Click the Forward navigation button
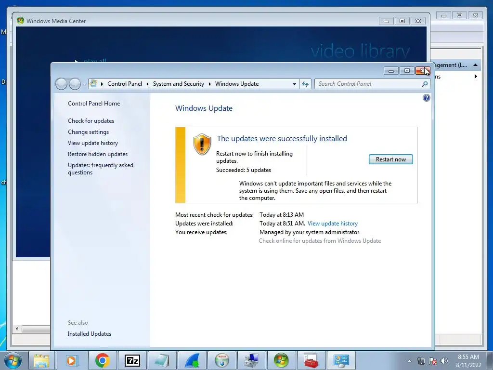 click(75, 84)
